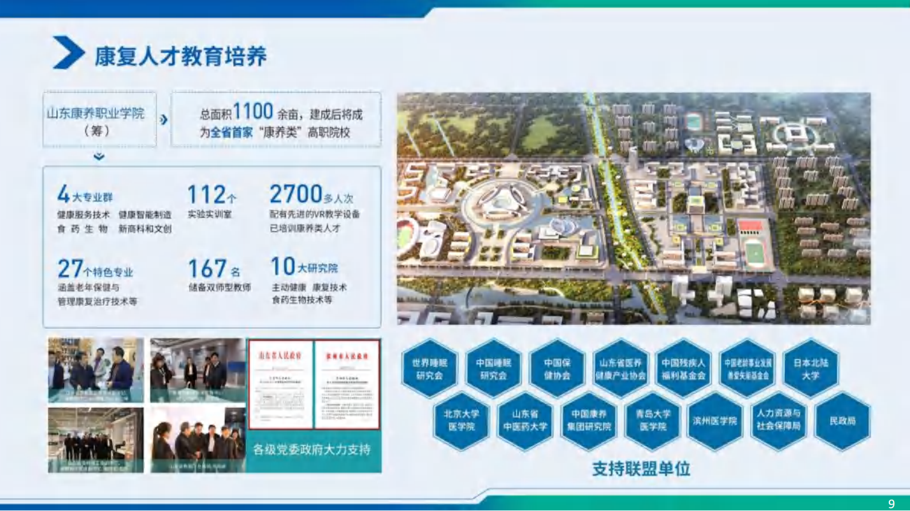The image size is (910, 511).
Task: Select the 总面积1100余亩 description box
Action: tap(276, 119)
